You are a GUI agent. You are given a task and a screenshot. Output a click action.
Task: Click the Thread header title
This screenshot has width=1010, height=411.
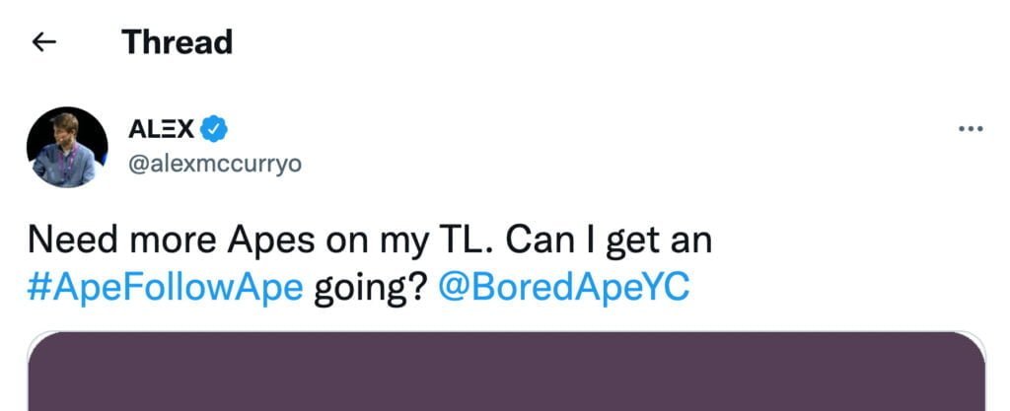pos(177,42)
